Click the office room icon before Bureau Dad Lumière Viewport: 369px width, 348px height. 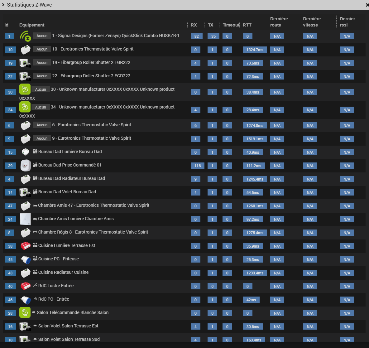tap(35, 152)
